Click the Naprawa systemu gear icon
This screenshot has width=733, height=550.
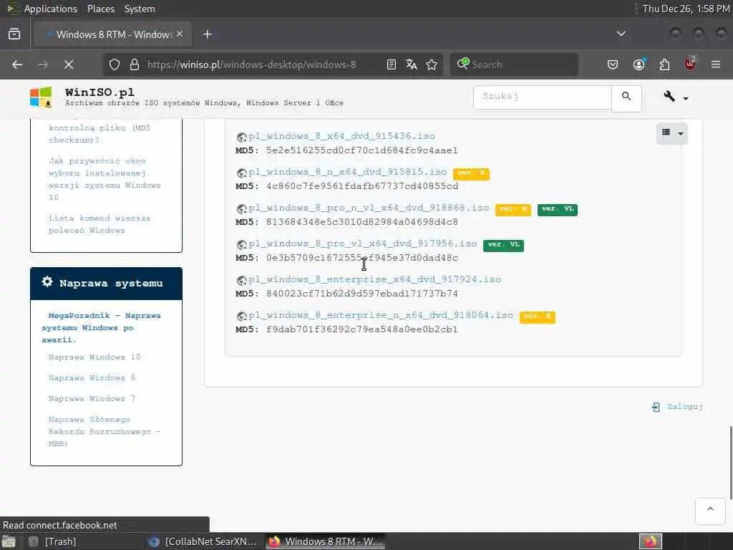[x=47, y=281]
